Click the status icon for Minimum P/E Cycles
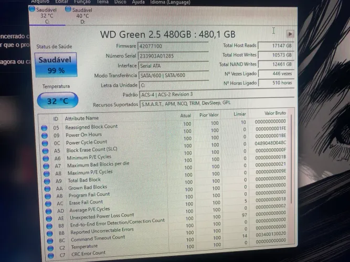350x262 pixels. tap(46, 159)
